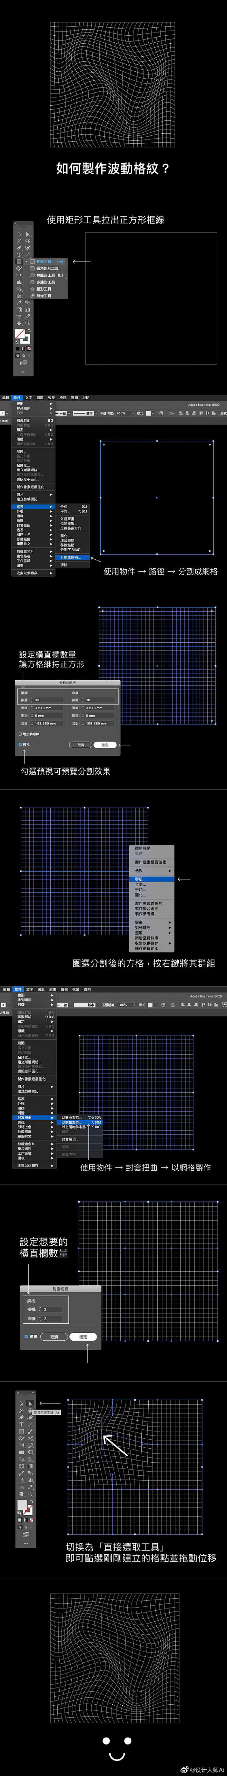Choose 轉存選取範圍... in right-click context menu
Image resolution: width=227 pixels, height=1776 pixels.
pos(152,949)
